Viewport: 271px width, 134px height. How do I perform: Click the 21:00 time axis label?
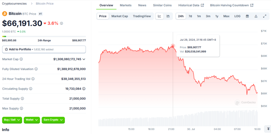171,129
